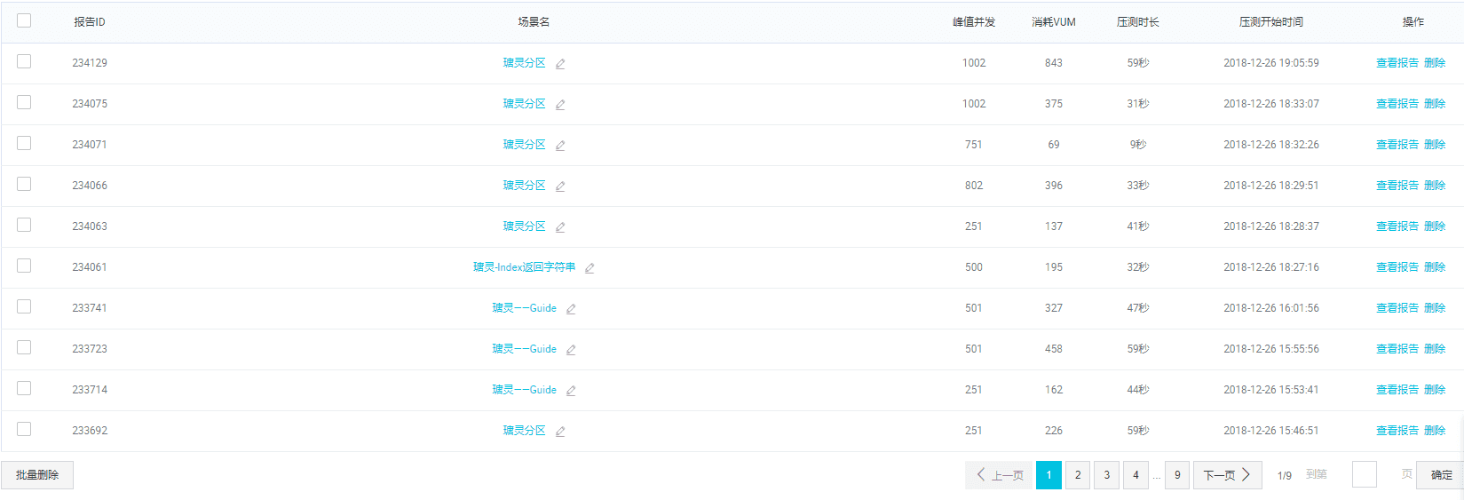Viewport: 1464px width, 500px height.
Task: Open 查看报告 for report 234129
Action: [x=1397, y=63]
